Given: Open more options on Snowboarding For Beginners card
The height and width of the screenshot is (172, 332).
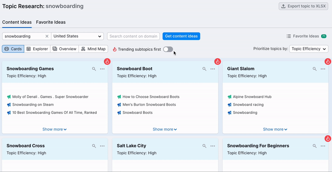Looking at the screenshot, I should (x=323, y=146).
